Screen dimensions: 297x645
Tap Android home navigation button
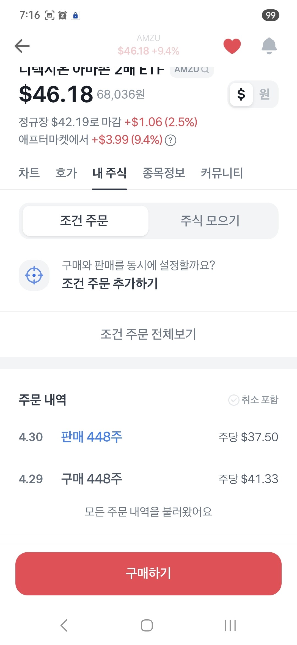click(x=147, y=625)
